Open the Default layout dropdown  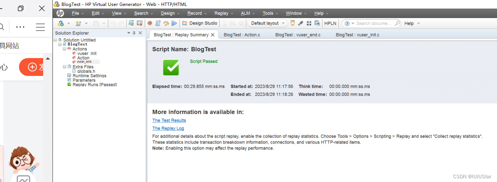(x=268, y=23)
